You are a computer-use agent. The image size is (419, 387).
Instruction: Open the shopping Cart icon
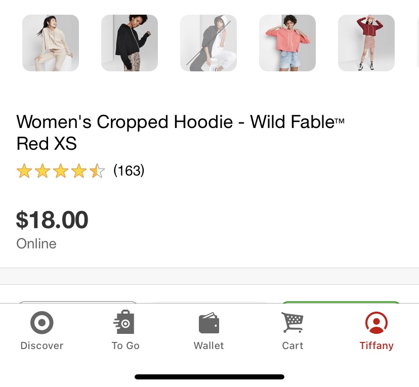coord(292,323)
